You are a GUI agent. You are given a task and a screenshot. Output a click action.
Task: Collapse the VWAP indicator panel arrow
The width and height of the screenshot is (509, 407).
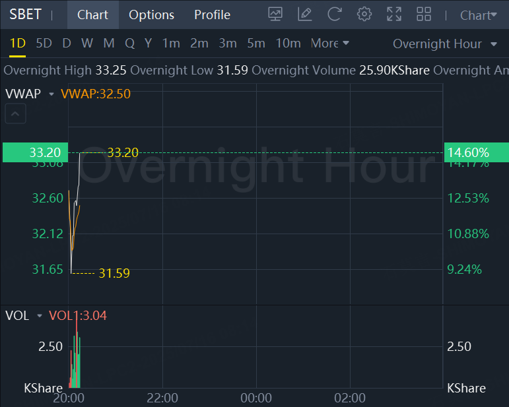(x=16, y=114)
